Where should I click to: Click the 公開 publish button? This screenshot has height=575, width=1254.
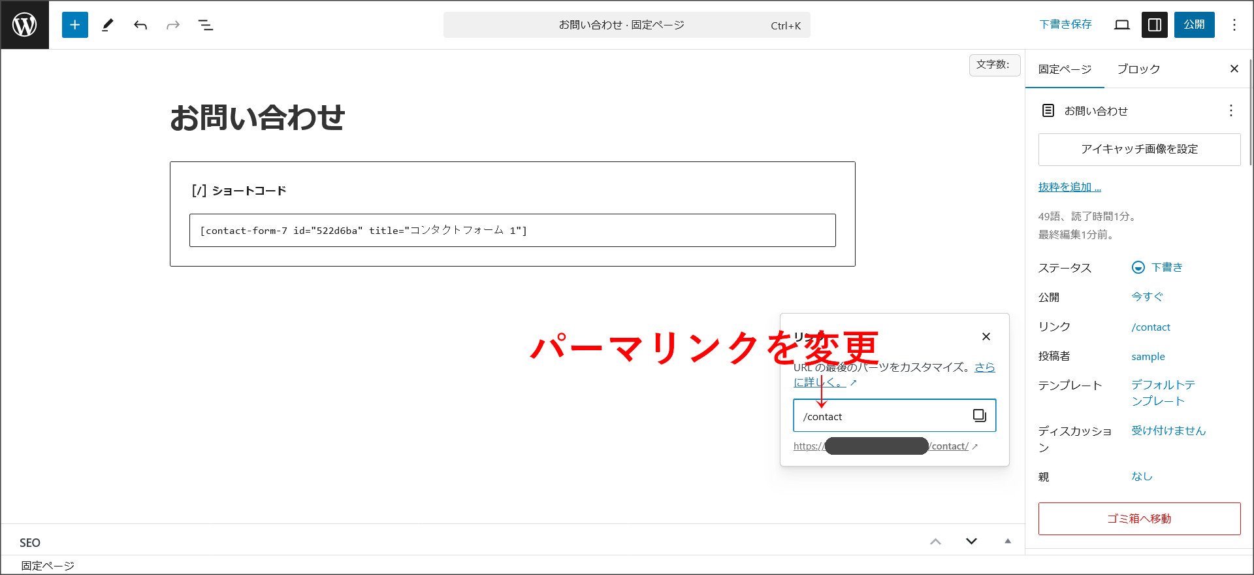(x=1194, y=25)
